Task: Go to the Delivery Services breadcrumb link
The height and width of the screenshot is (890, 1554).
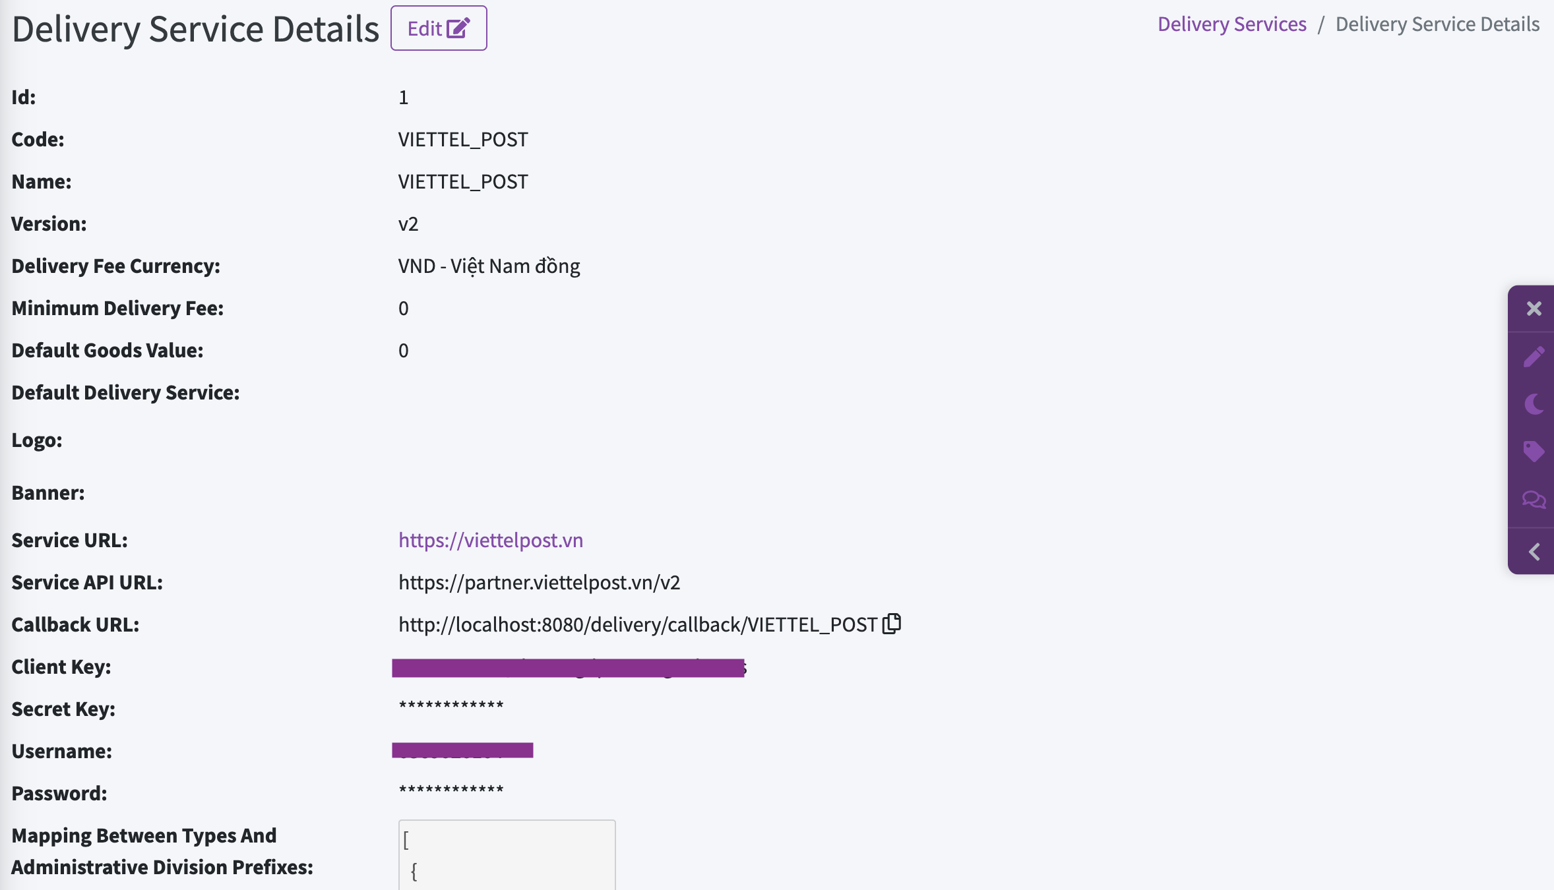Action: tap(1231, 24)
